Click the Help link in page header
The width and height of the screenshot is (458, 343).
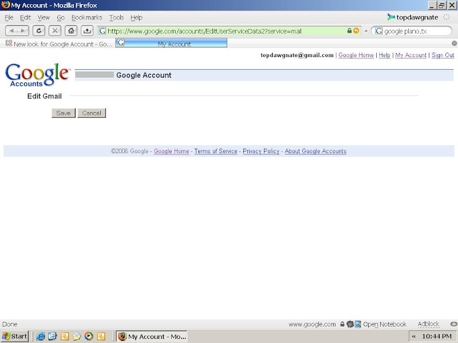384,55
